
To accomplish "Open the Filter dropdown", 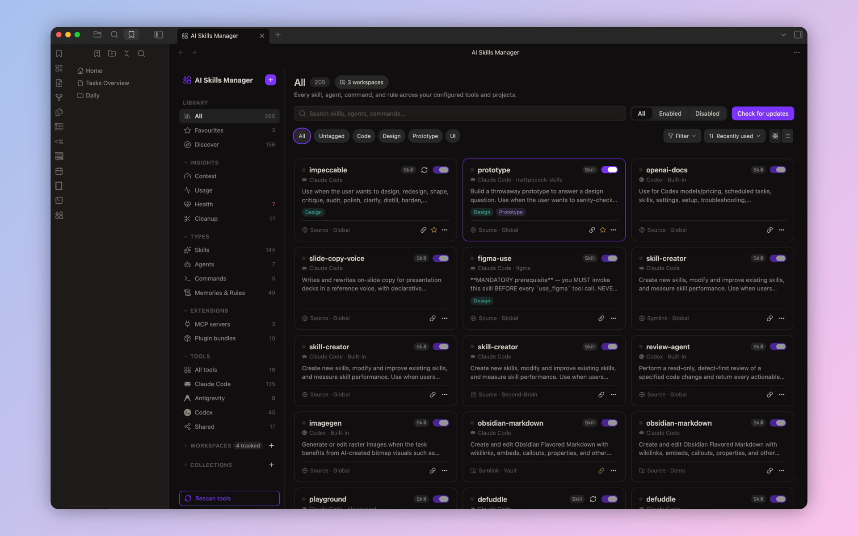I will (x=682, y=136).
